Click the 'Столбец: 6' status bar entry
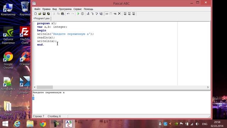 [54, 116]
